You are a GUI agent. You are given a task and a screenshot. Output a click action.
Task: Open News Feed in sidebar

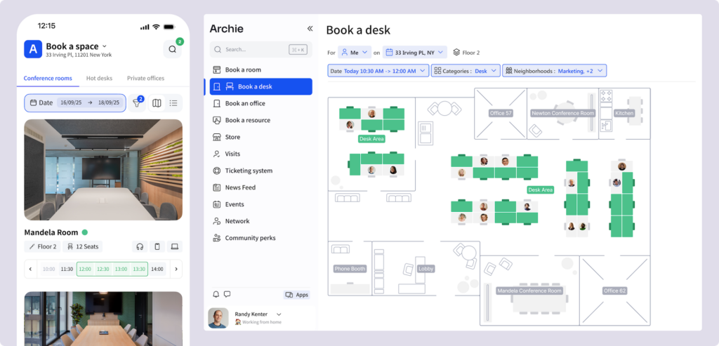tap(261, 187)
